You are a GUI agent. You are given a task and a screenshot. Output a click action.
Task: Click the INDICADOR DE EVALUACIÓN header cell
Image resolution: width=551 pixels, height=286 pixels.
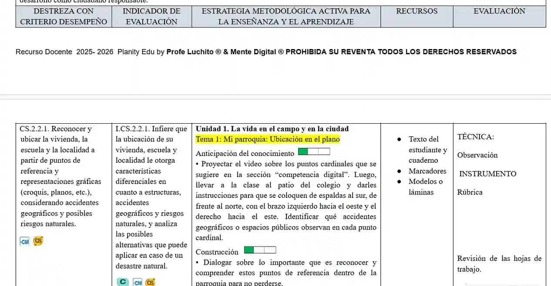point(151,16)
